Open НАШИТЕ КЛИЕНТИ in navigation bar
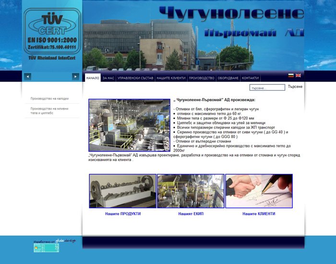This screenshot has width=336, height=264. click(170, 78)
